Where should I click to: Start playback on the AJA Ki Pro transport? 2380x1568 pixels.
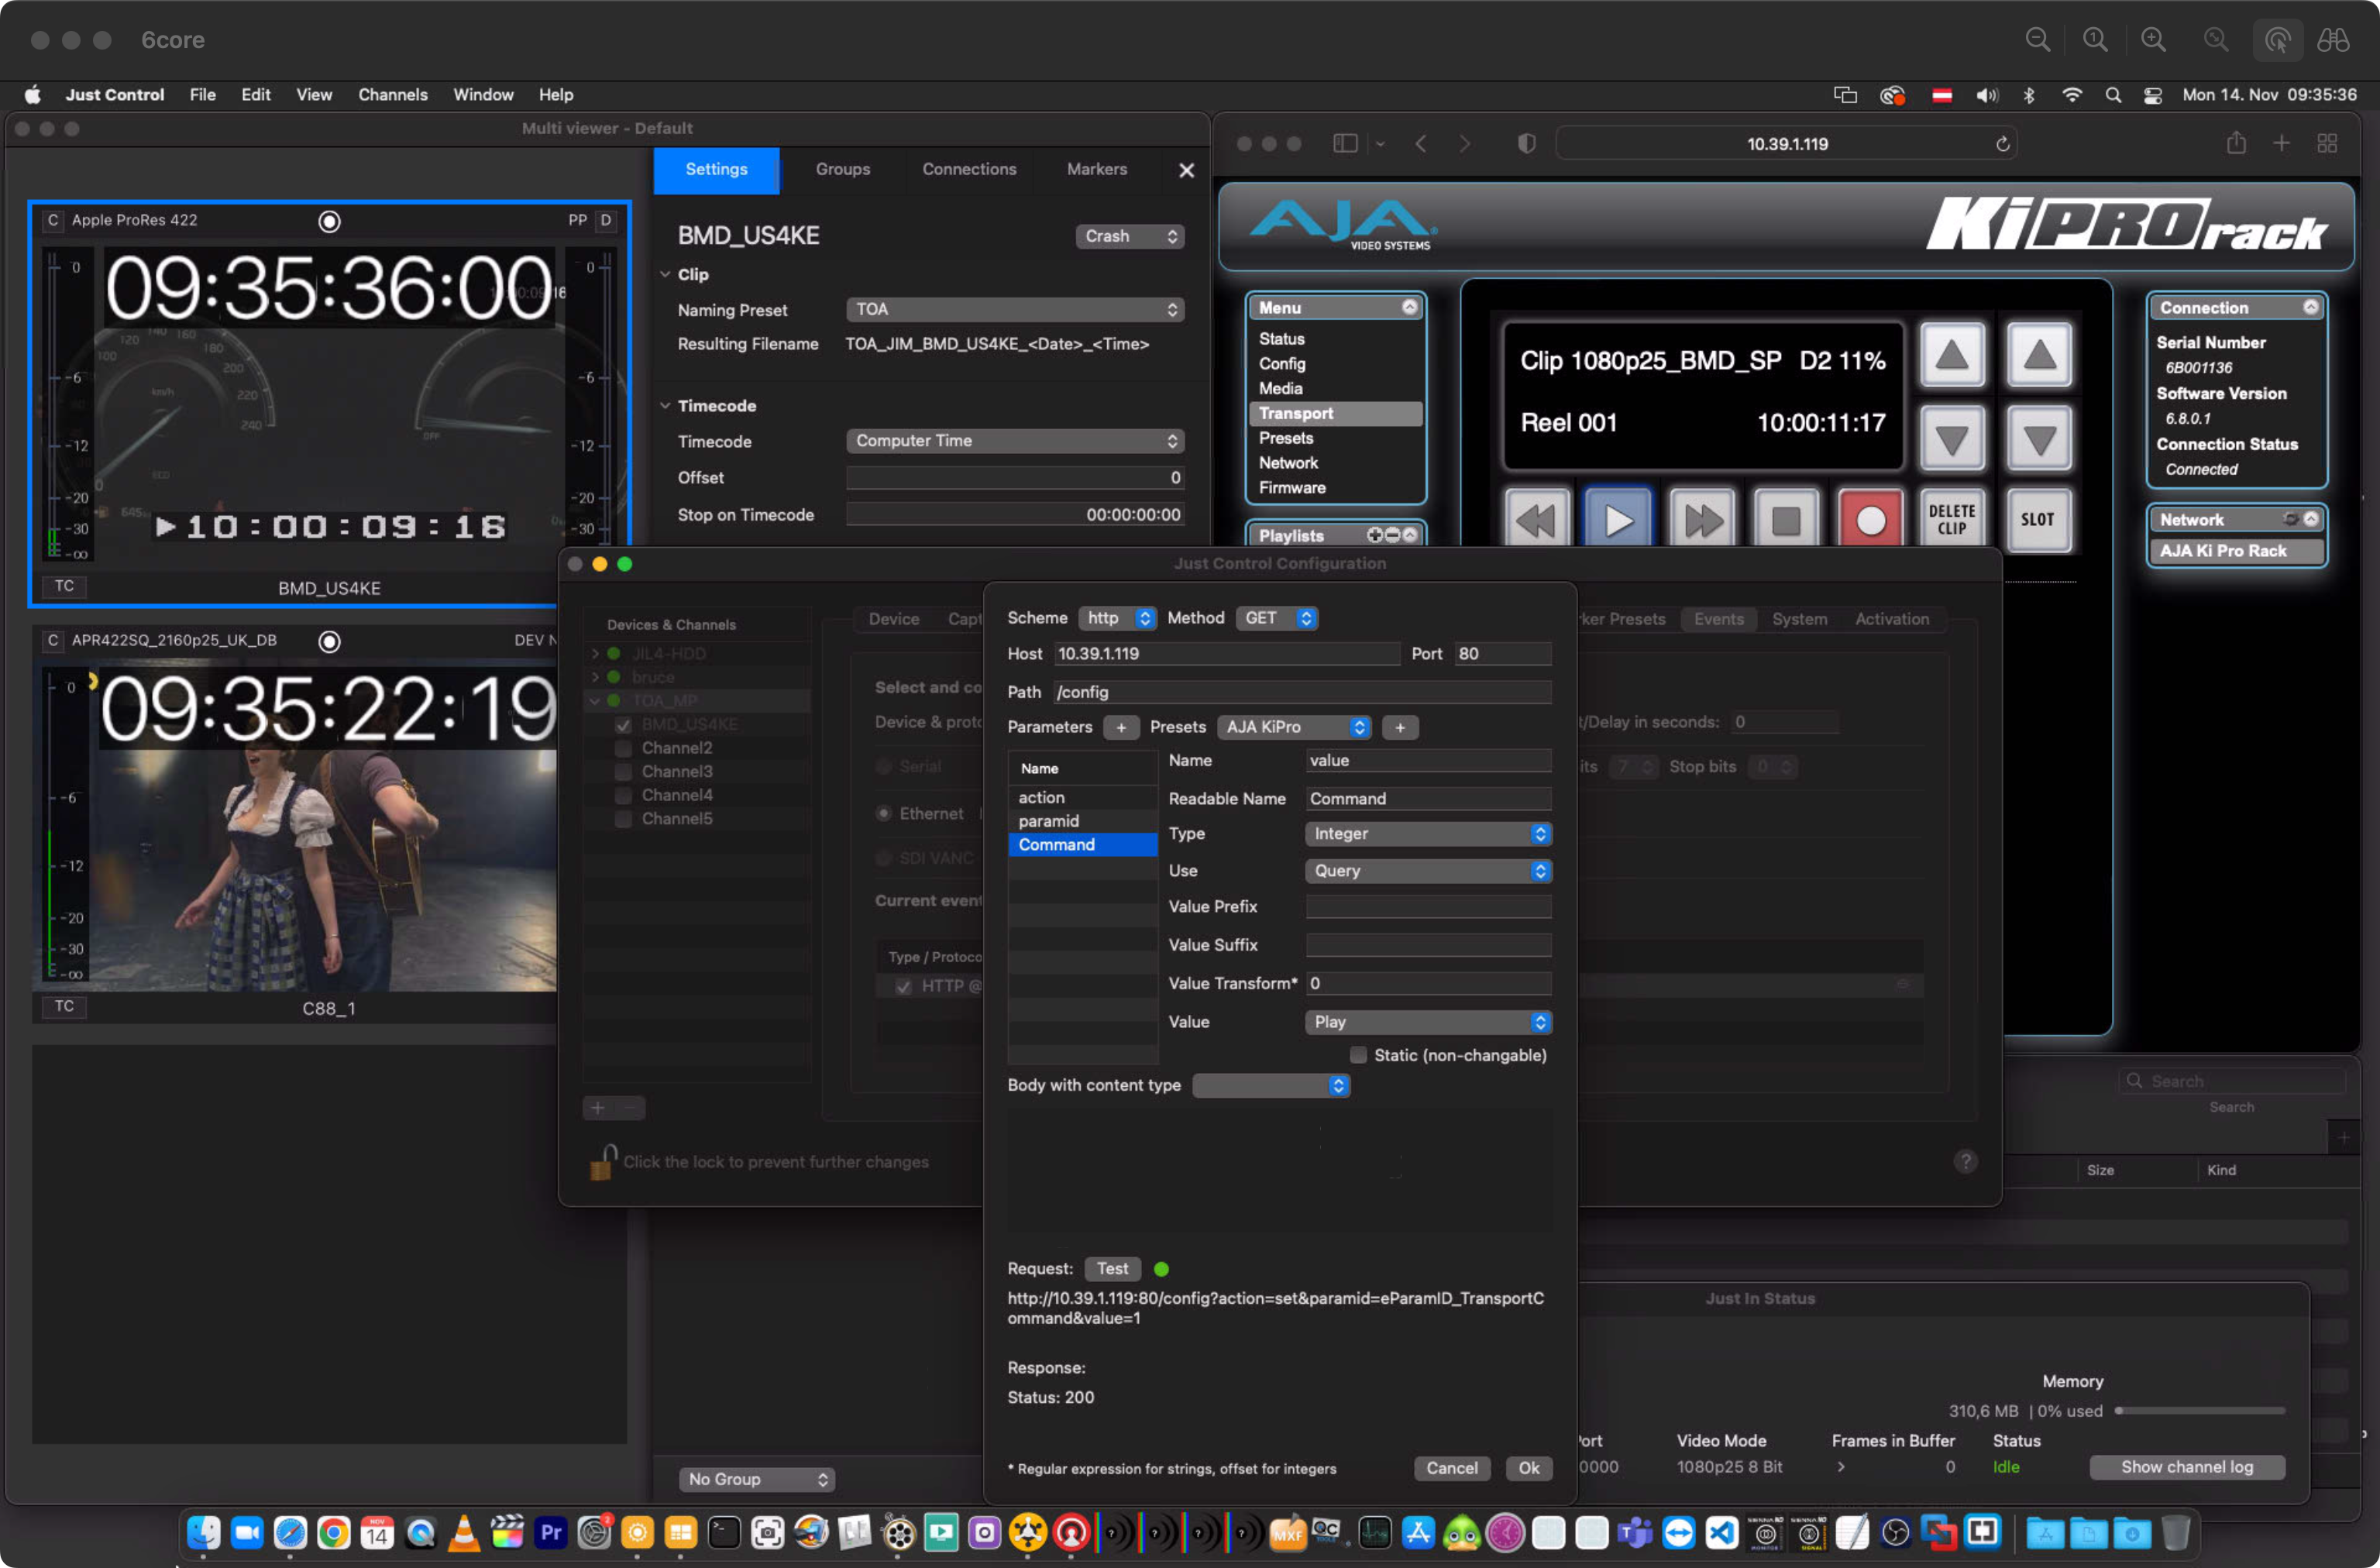(x=1619, y=520)
